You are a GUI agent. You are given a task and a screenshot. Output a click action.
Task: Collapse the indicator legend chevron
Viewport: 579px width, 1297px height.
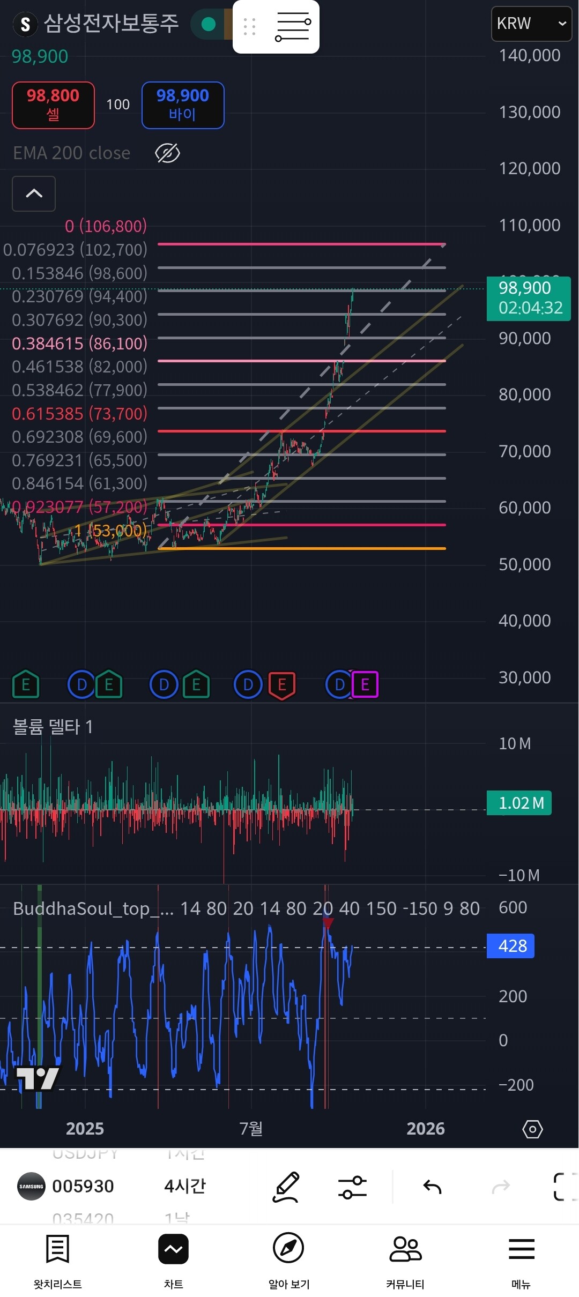[34, 193]
